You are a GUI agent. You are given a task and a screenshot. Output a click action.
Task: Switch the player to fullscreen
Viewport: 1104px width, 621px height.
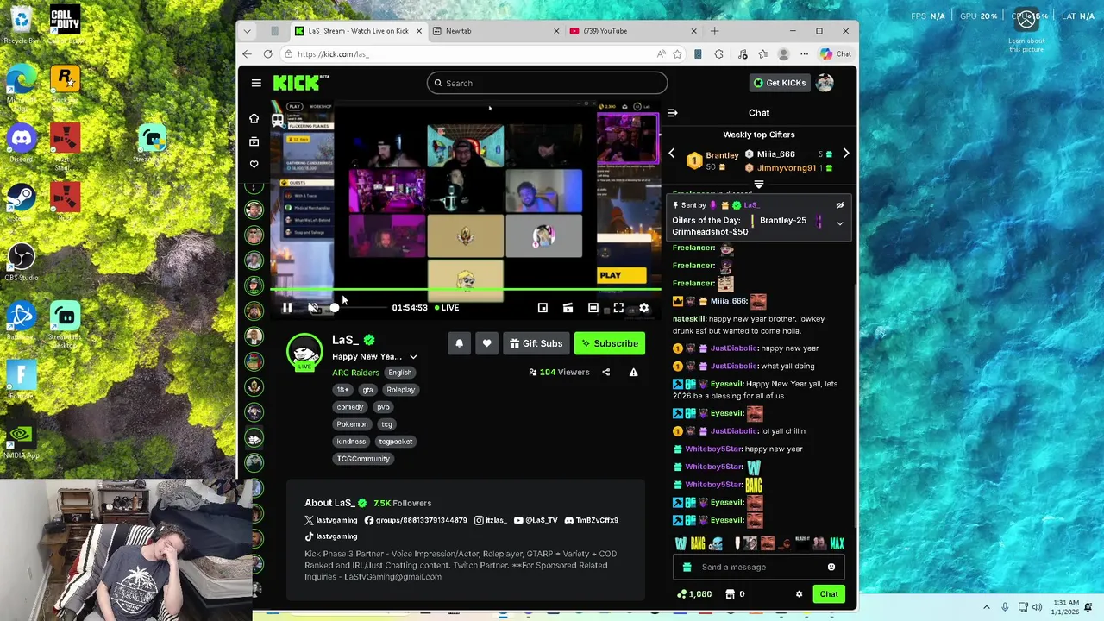tap(618, 308)
